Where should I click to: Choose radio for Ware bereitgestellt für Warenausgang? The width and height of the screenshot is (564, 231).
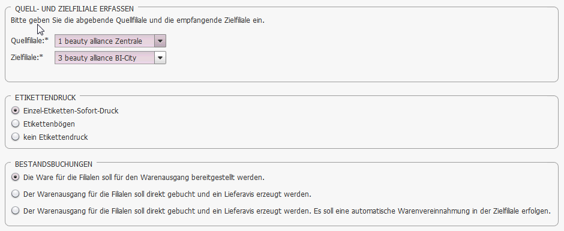pyautogui.click(x=15, y=178)
